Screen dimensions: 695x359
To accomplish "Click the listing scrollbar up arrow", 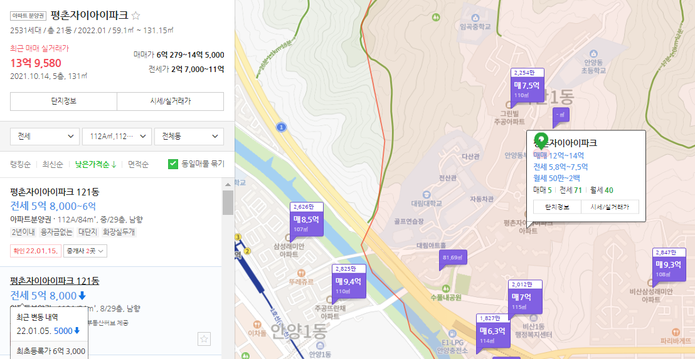I will [228, 185].
